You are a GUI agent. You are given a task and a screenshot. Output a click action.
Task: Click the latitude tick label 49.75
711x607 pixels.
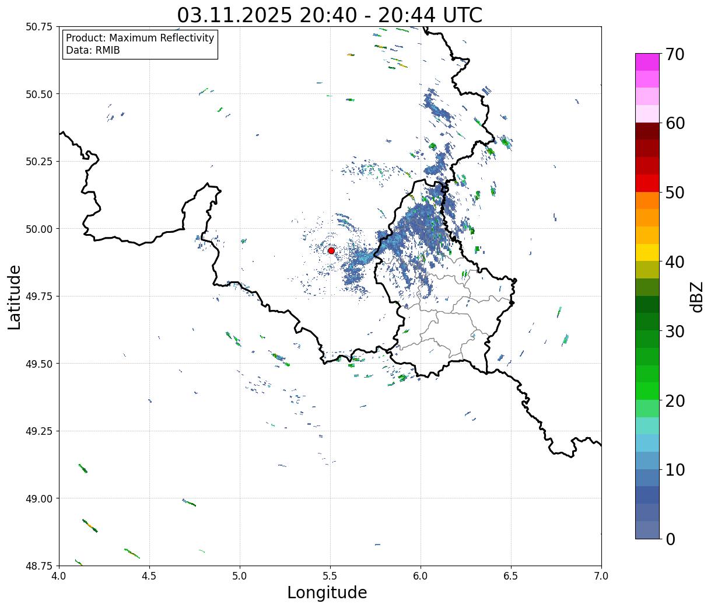point(39,296)
